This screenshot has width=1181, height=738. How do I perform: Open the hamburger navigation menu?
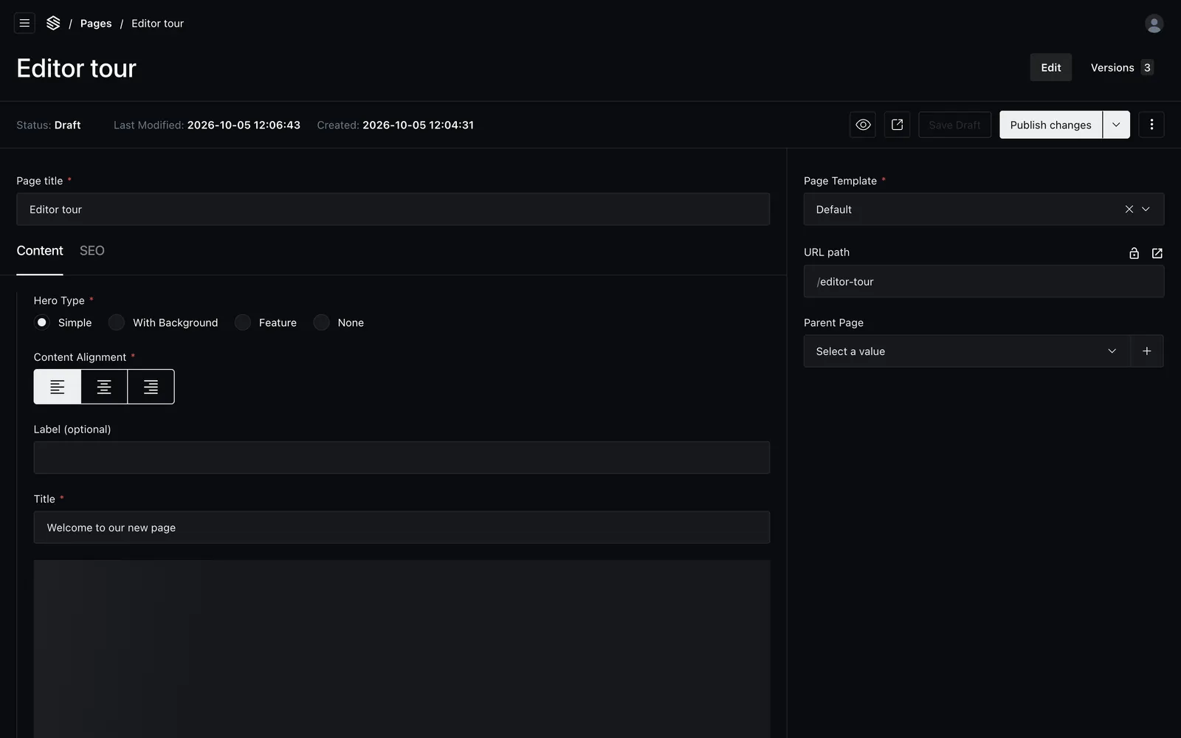pos(24,23)
